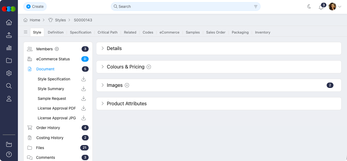Open Settings via the gear icon
This screenshot has height=161, width=347.
coord(9,73)
